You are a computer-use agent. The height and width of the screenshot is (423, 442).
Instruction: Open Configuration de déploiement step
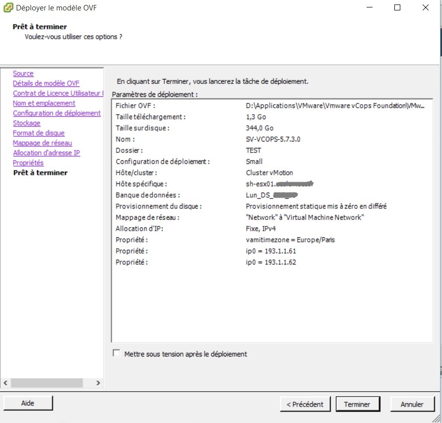click(57, 113)
